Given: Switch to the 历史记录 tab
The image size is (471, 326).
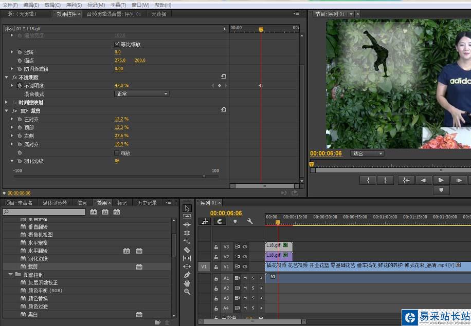Looking at the screenshot, I should tap(147, 203).
